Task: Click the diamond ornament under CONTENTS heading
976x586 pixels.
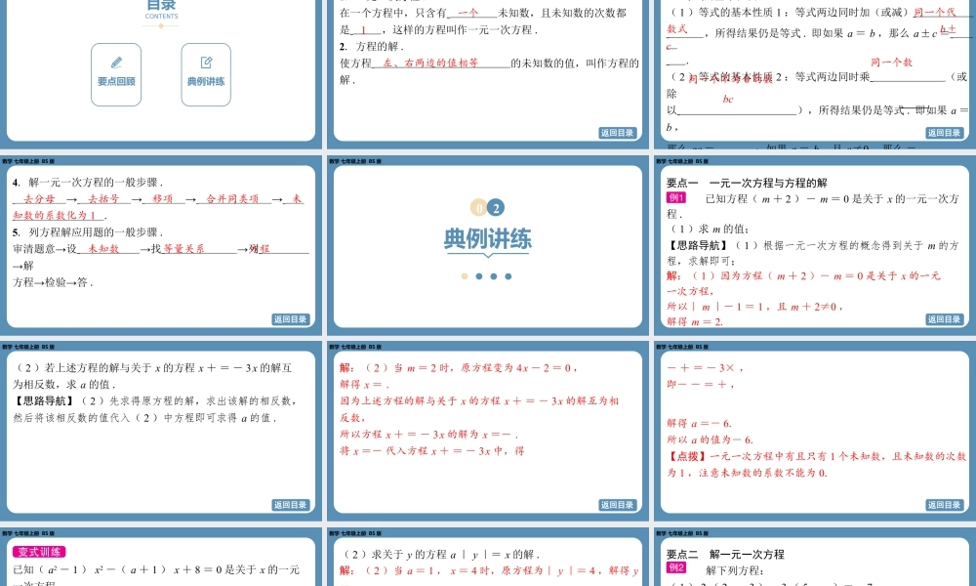Action: [160, 25]
